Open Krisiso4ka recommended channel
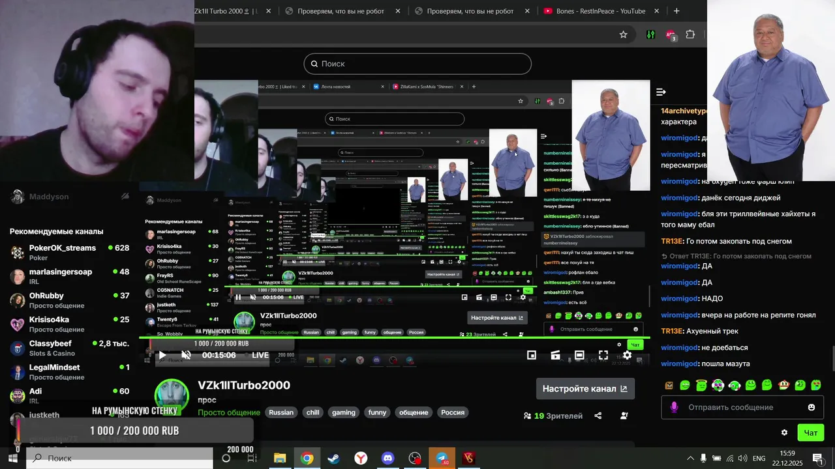The height and width of the screenshot is (469, 835). 69,324
